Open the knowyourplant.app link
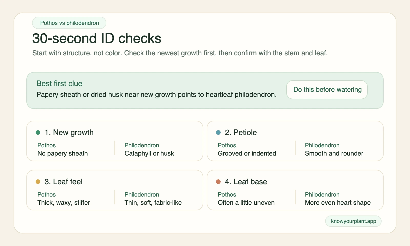The width and height of the screenshot is (410, 246). [353, 221]
